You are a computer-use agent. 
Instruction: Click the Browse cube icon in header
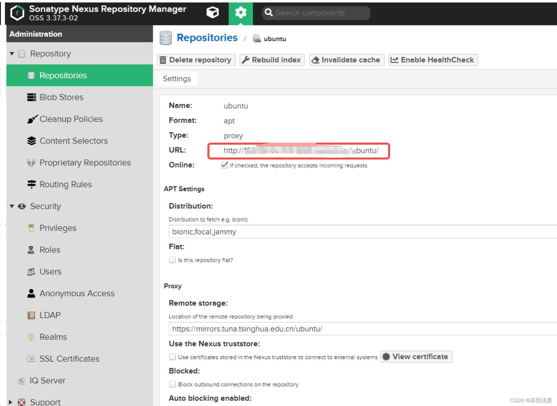click(212, 13)
